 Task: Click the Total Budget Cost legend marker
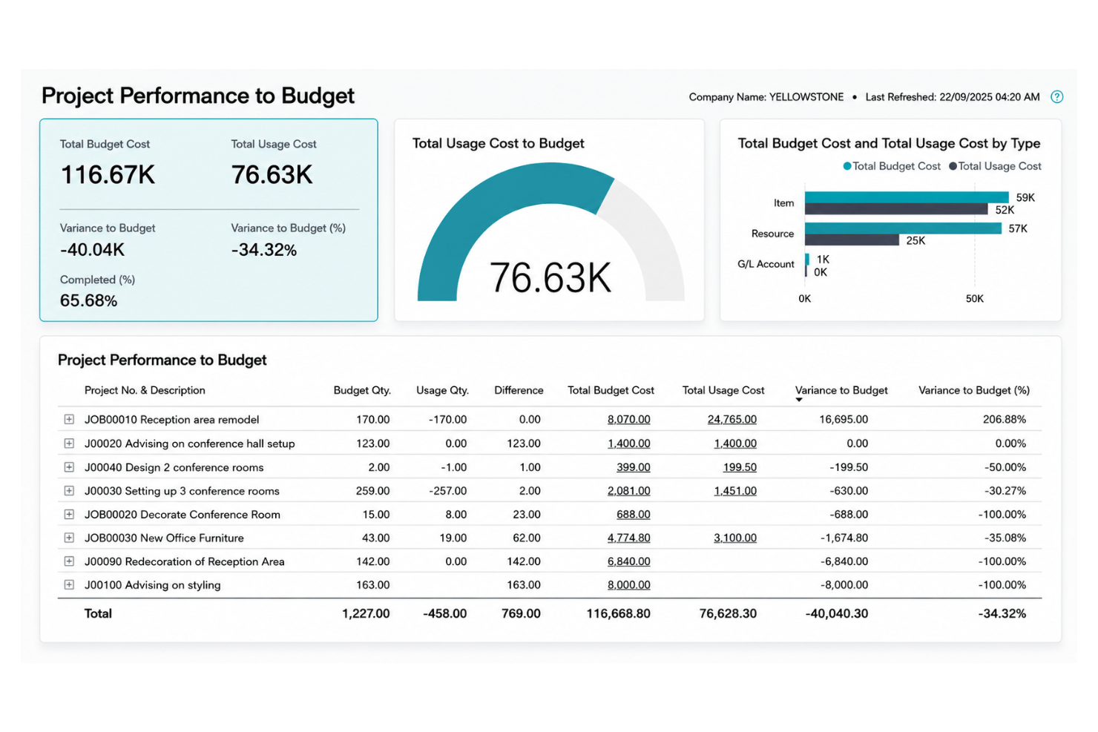pyautogui.click(x=847, y=166)
